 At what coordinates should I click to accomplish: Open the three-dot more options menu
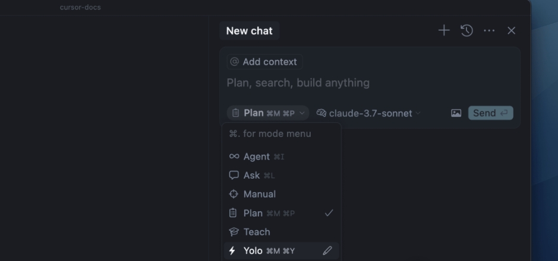coord(489,30)
